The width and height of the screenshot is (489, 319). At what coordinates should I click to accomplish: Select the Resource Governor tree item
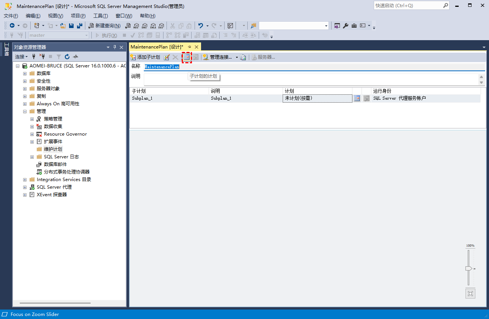pos(65,134)
